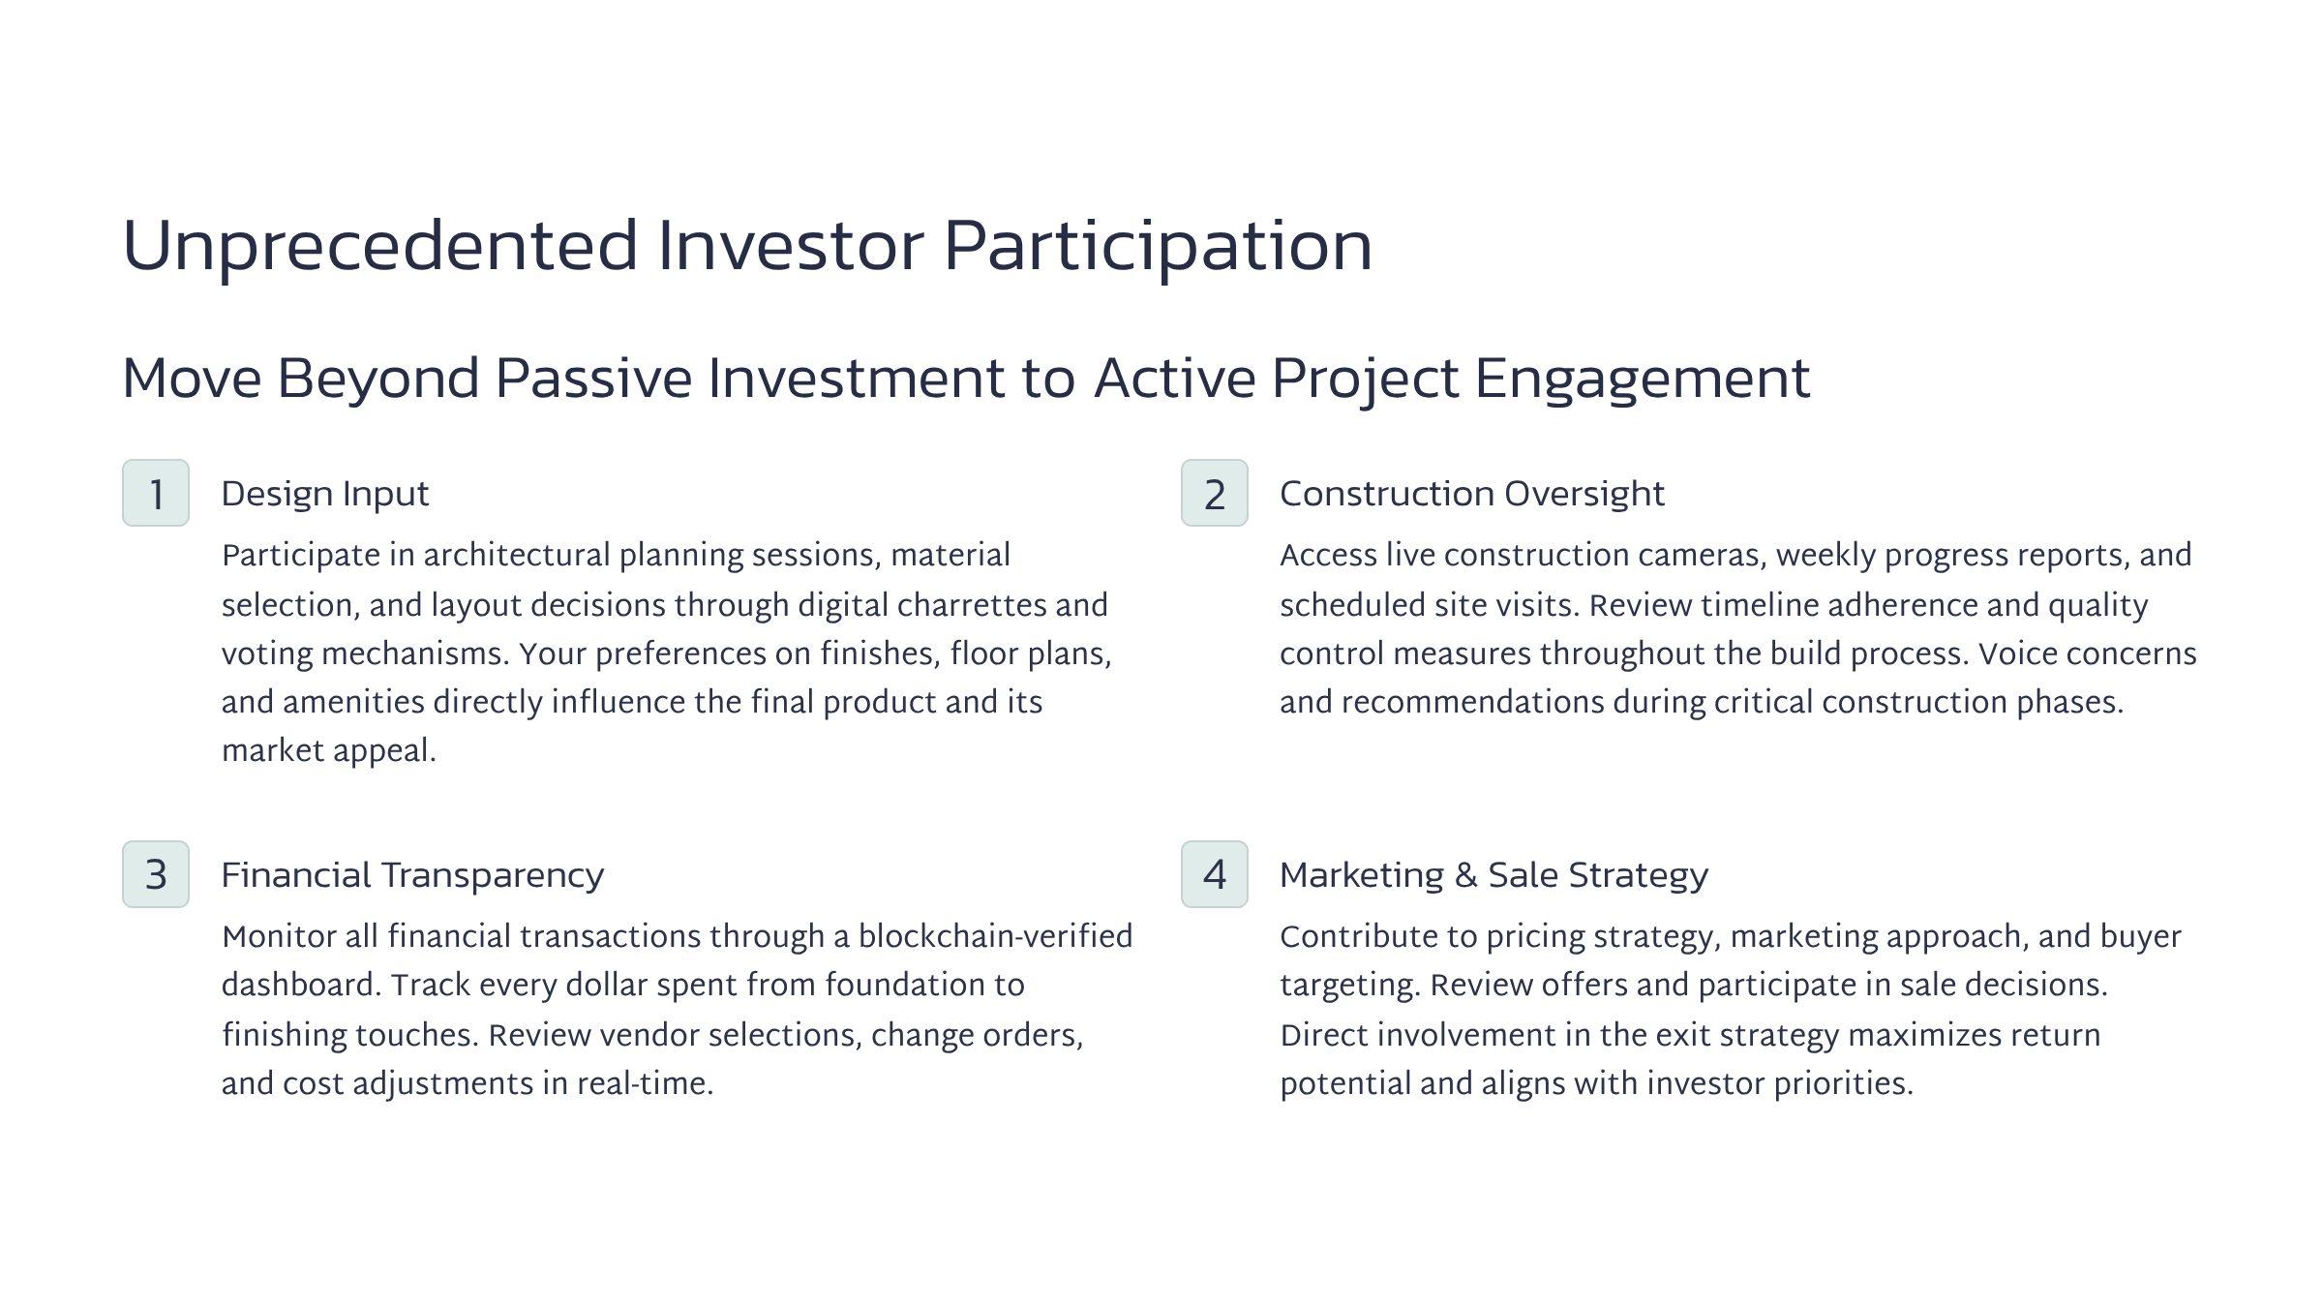The image size is (2323, 1307).
Task: Click the number 2 badge
Action: tap(1214, 493)
